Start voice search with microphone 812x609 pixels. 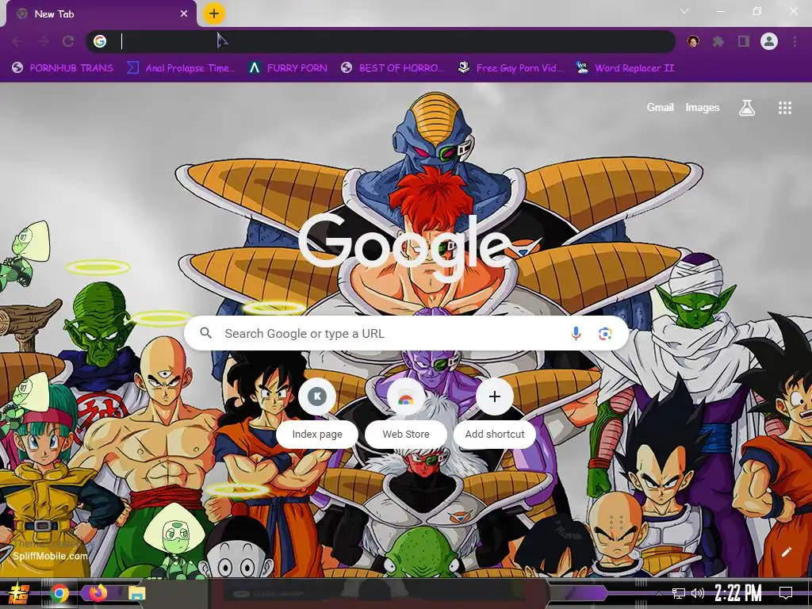tap(576, 334)
